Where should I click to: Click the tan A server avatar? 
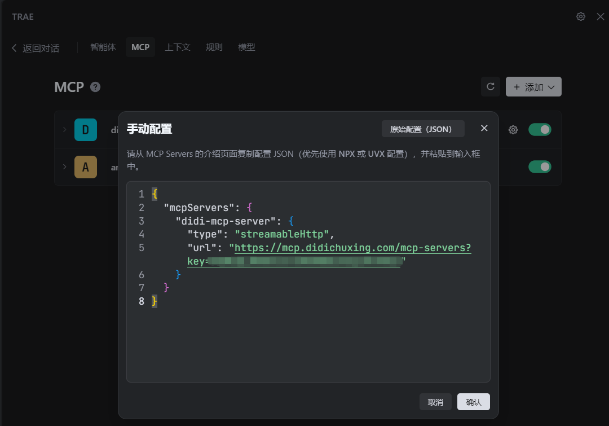[x=86, y=167]
